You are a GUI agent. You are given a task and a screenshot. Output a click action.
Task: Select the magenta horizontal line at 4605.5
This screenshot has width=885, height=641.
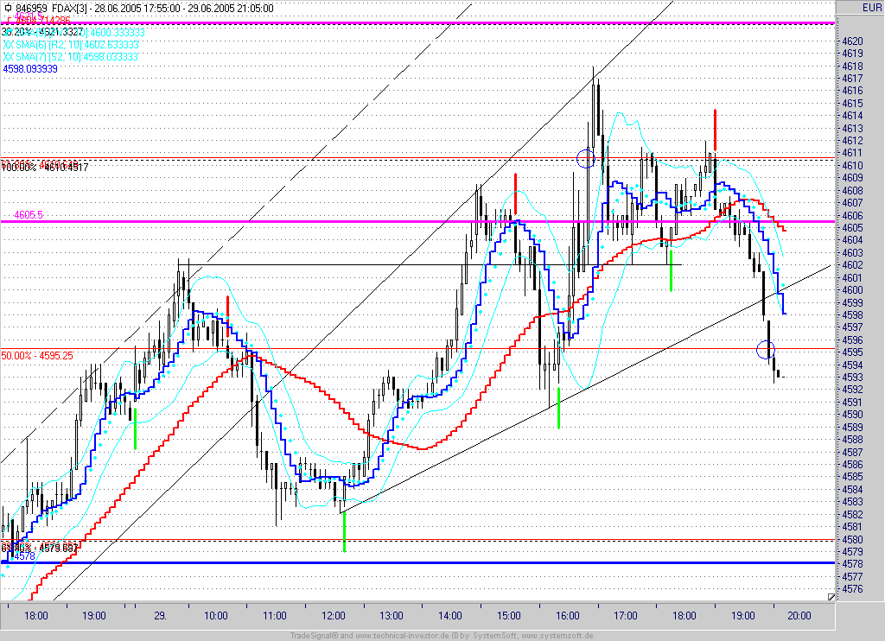tap(417, 222)
